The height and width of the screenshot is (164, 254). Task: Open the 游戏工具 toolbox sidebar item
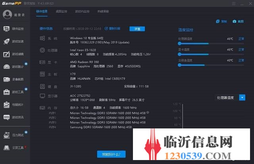[x=14, y=92]
